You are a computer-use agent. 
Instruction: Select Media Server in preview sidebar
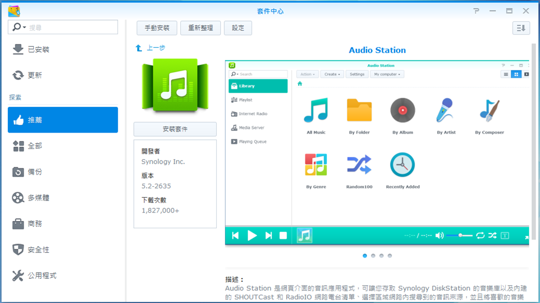258,128
